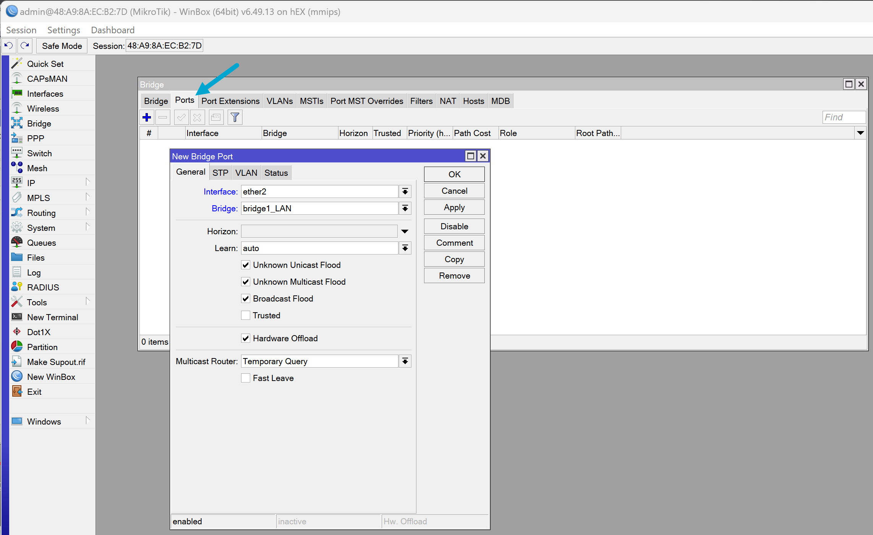873x535 pixels.
Task: Open the filter funnel on the Ports toolbar
Action: (235, 117)
